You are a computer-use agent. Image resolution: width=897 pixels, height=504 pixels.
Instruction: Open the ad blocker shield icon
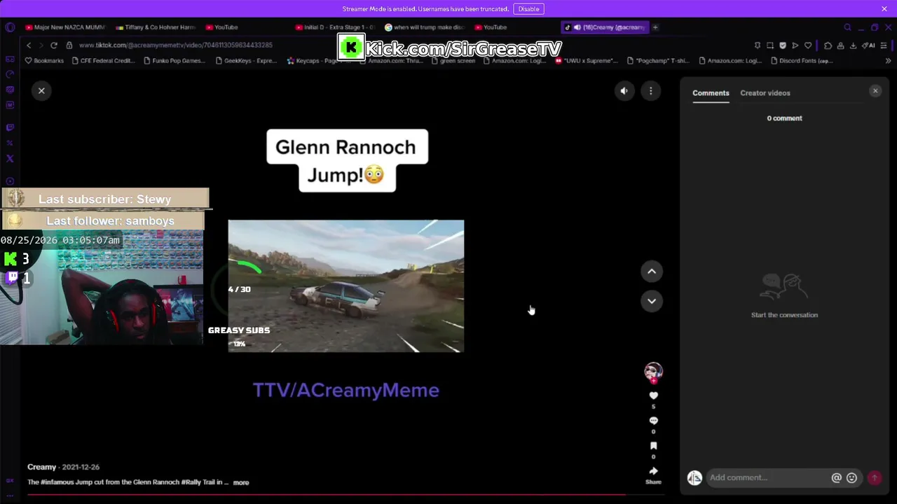click(783, 45)
